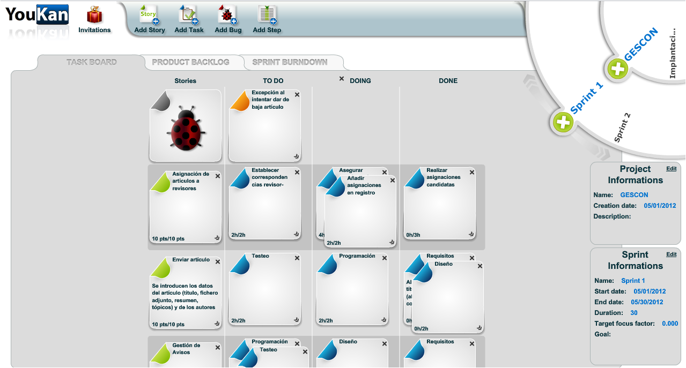Click the Add Story toolbar icon
This screenshot has width=686, height=368.
pyautogui.click(x=149, y=14)
